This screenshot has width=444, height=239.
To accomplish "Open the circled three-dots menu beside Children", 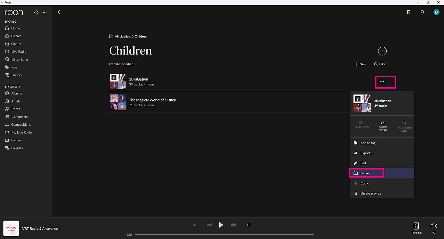I will [x=382, y=51].
